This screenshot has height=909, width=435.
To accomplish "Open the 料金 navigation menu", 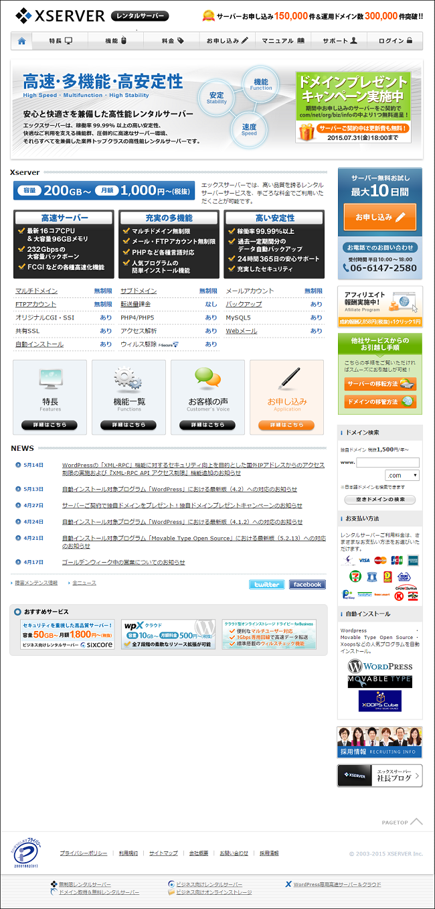I will pos(171,41).
